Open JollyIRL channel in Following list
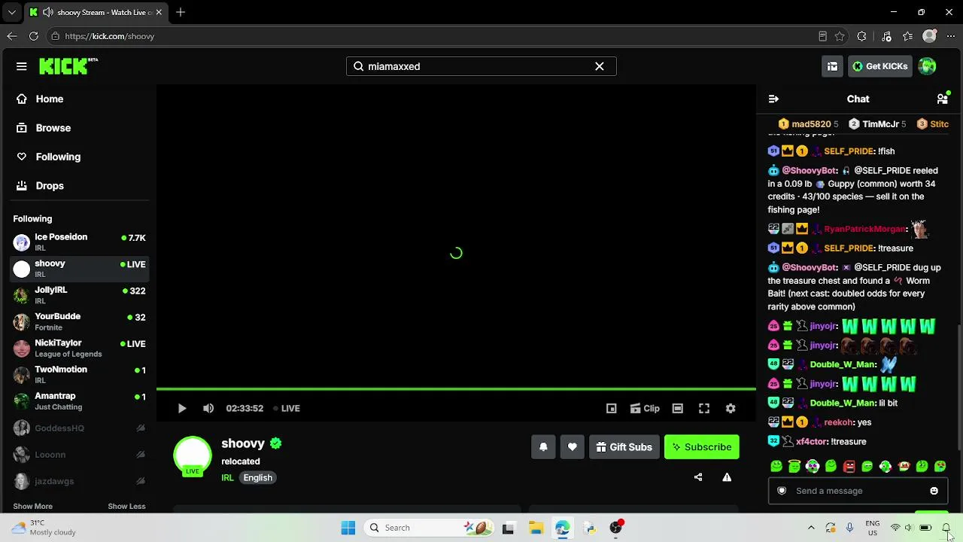 coord(80,295)
